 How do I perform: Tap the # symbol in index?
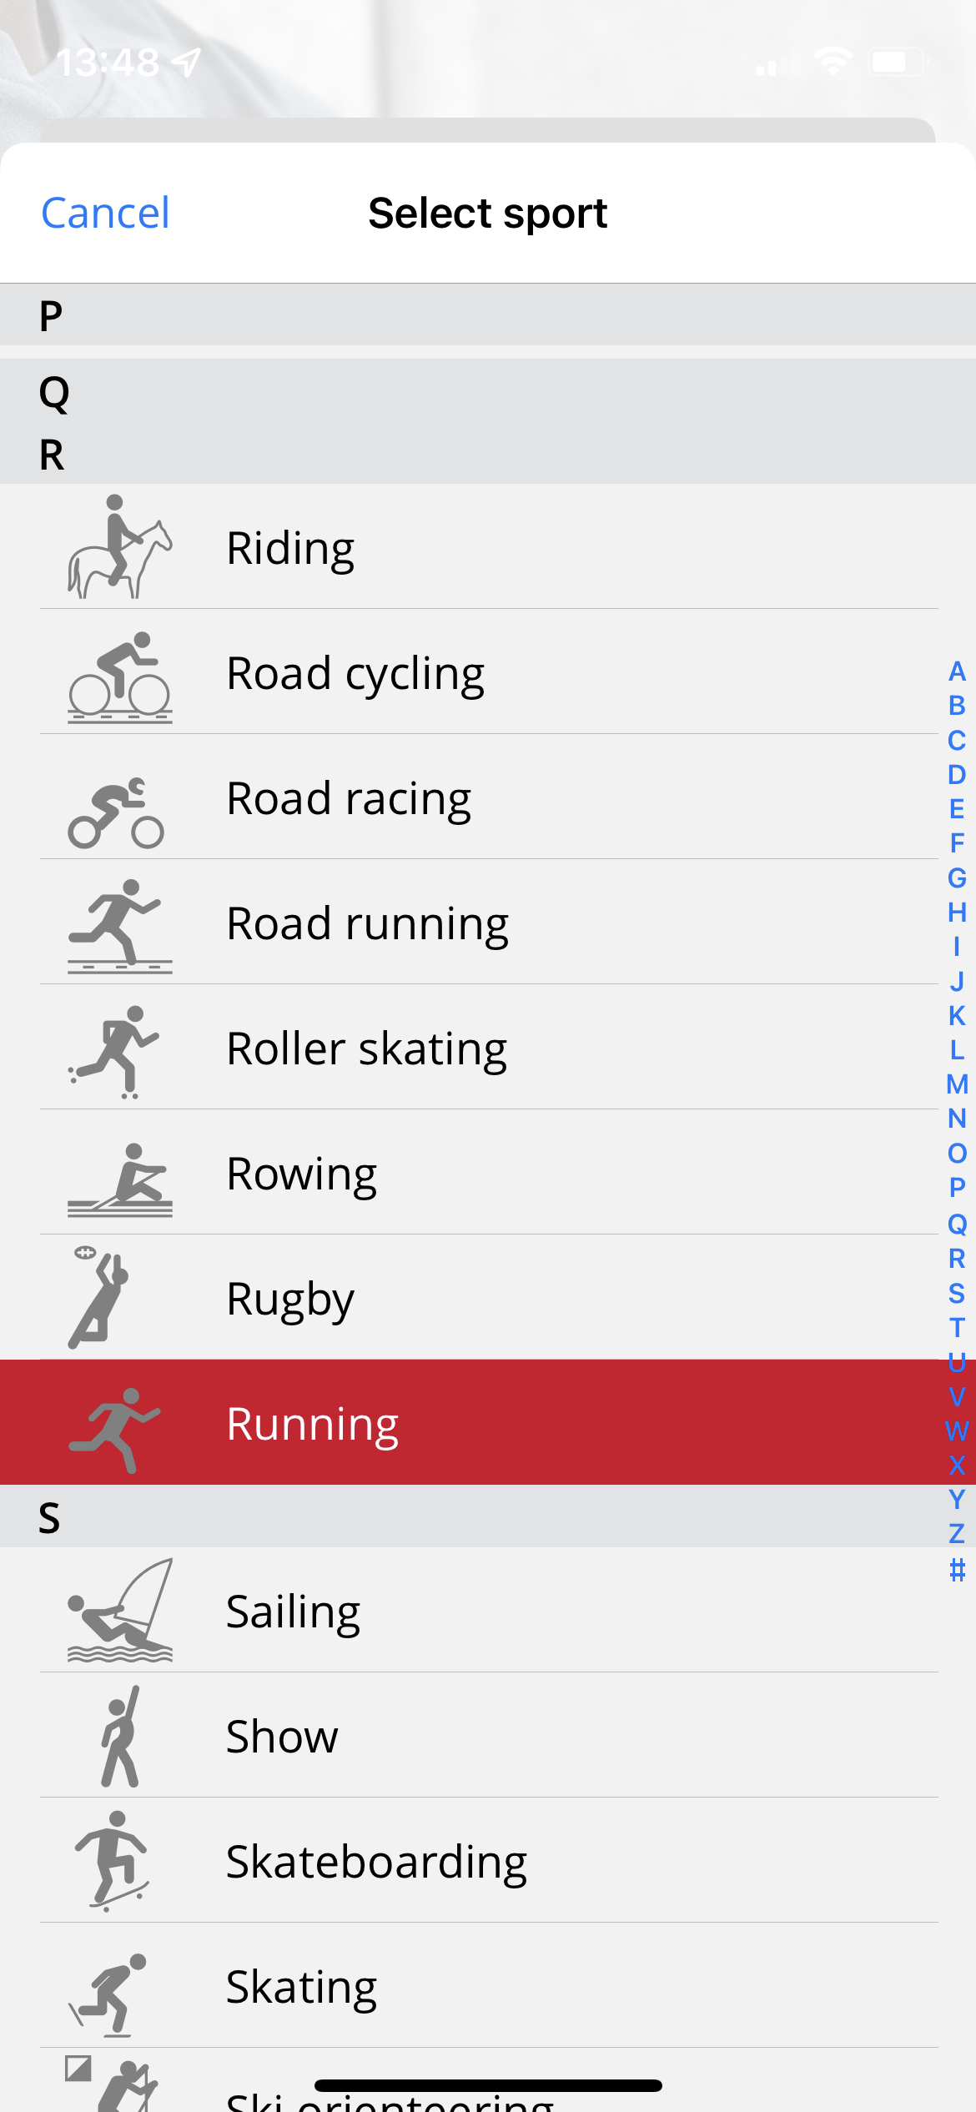[x=957, y=1570]
